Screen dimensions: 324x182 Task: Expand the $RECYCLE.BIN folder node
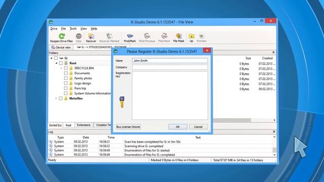[x=61, y=68]
